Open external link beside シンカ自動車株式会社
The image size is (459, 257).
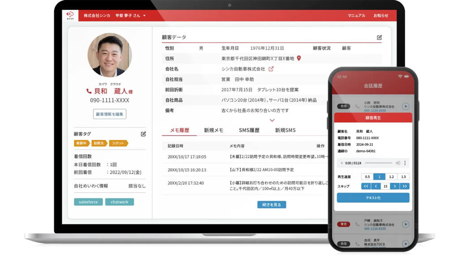tap(271, 69)
